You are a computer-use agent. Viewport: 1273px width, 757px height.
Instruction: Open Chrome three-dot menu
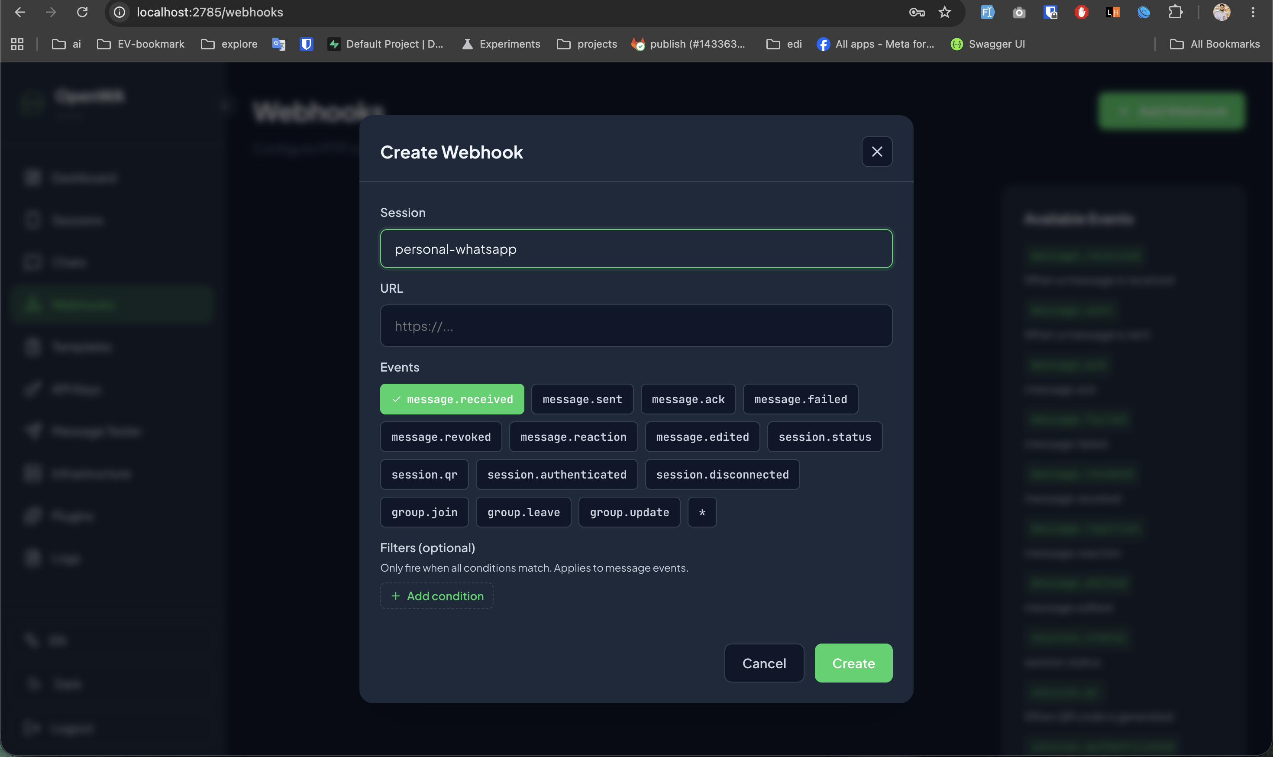tap(1253, 12)
